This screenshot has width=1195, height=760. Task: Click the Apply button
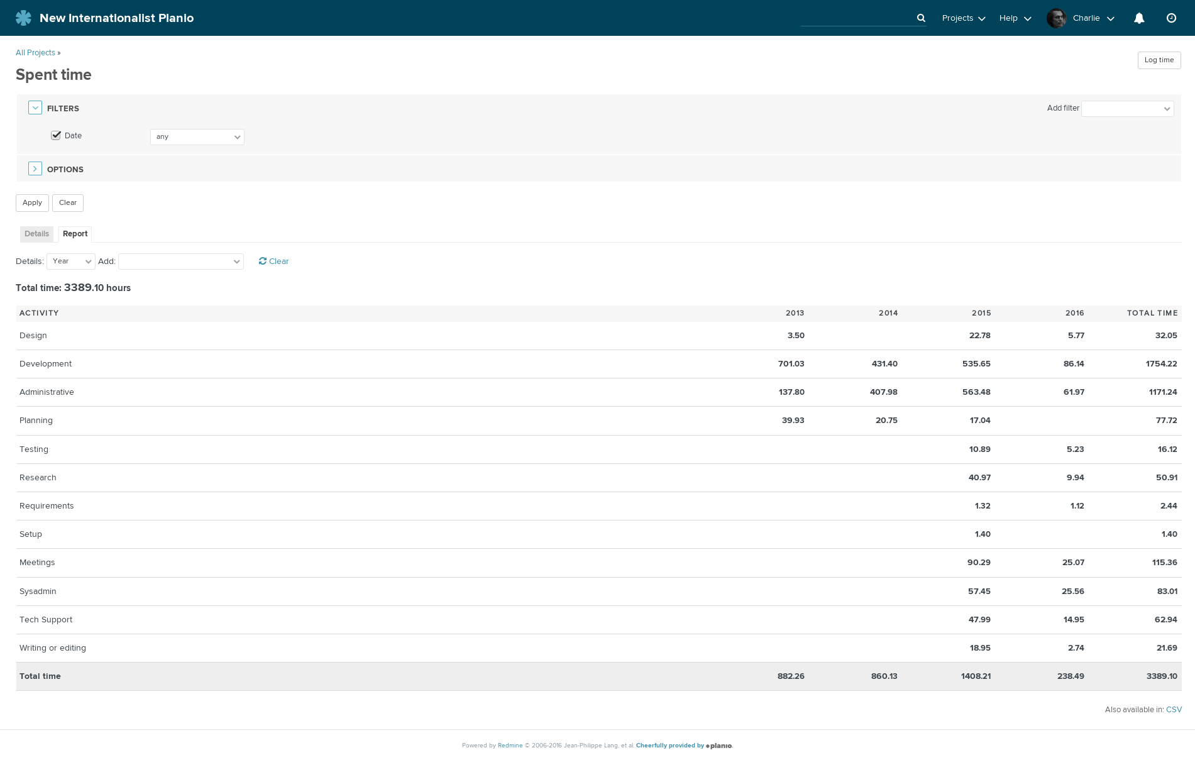(32, 203)
